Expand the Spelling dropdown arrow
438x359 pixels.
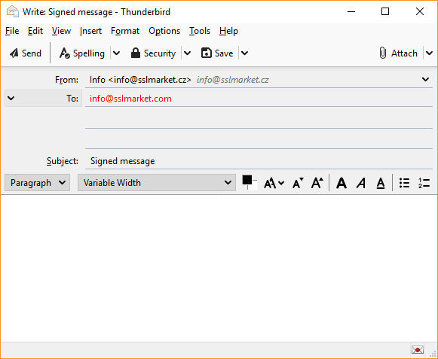coord(117,53)
